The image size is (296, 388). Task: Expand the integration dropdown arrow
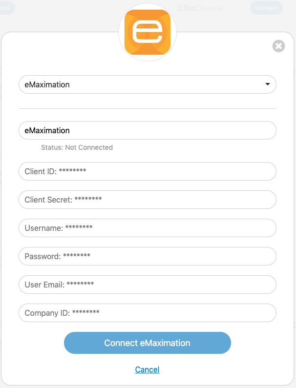pos(267,84)
